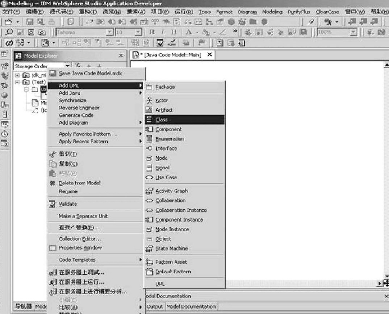Expand the jdk model tree node
This screenshot has height=314, width=389.
(17, 75)
